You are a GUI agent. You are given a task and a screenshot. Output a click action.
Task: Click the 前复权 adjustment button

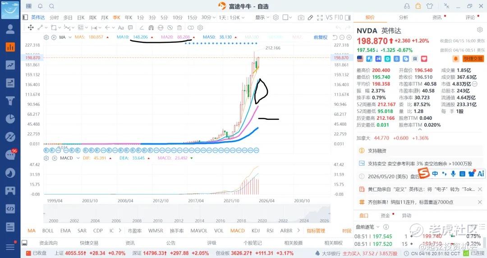pyautogui.click(x=321, y=37)
